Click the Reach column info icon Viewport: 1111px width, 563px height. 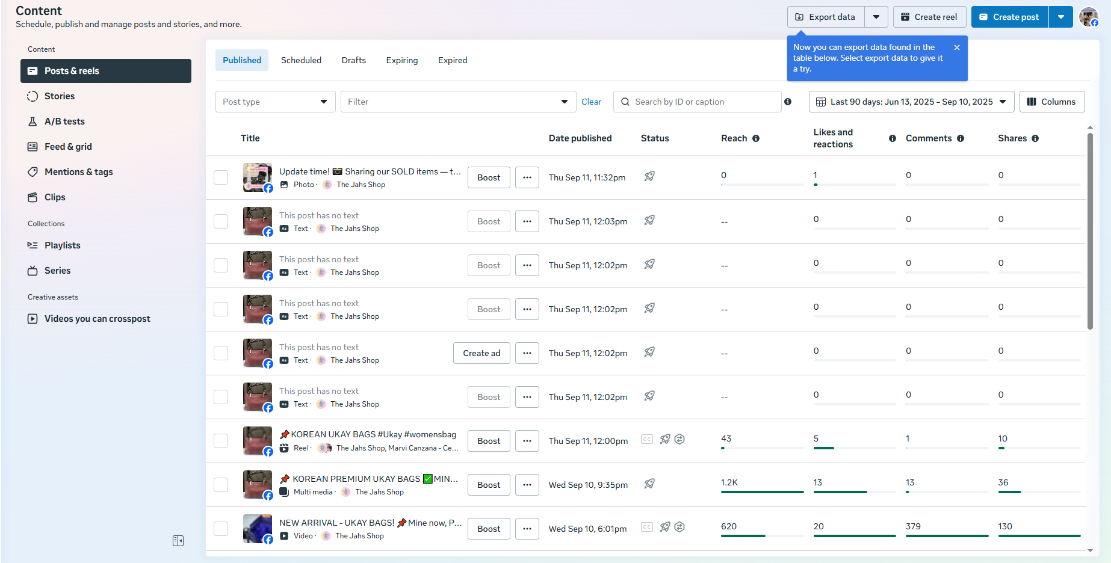[x=756, y=138]
